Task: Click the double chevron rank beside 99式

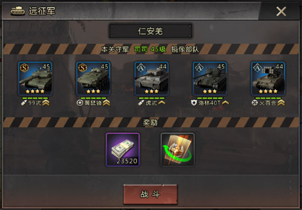Action: coord(46,103)
